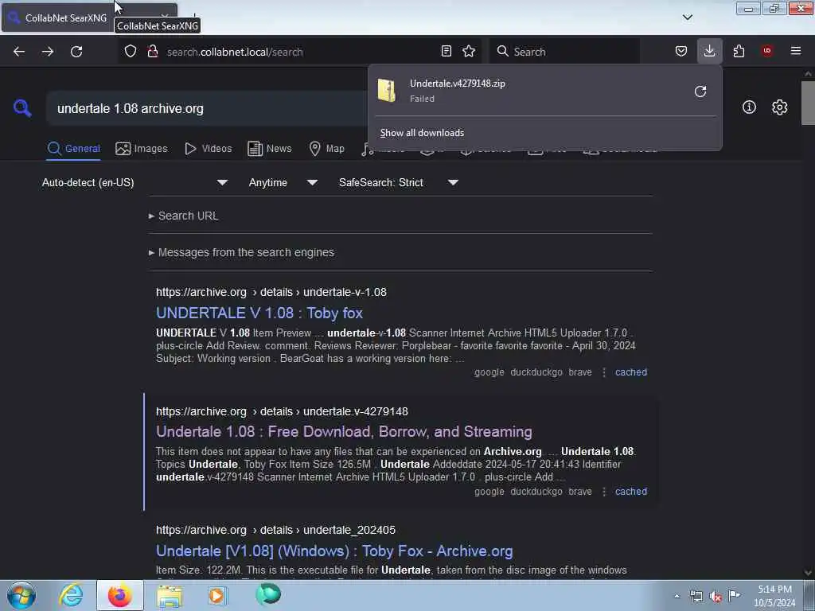Screen dimensions: 815x611
Task: Open the green round taskbar application
Action: pos(268,594)
